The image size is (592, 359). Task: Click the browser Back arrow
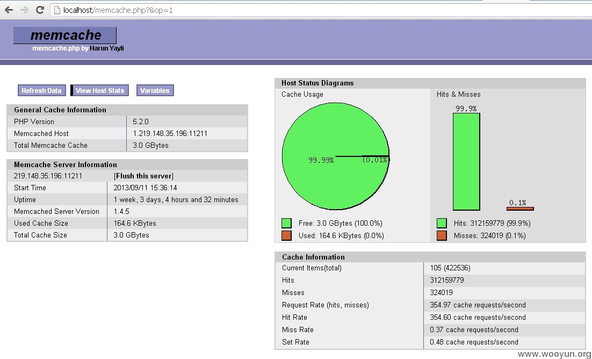(9, 10)
